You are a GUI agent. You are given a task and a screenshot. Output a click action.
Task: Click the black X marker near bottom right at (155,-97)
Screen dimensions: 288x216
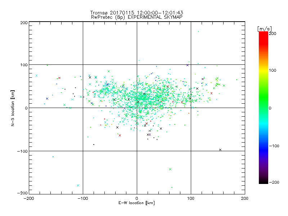click(220, 150)
